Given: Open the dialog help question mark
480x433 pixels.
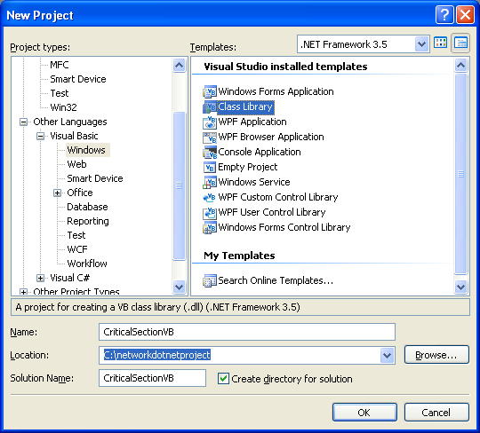Looking at the screenshot, I should (x=444, y=14).
